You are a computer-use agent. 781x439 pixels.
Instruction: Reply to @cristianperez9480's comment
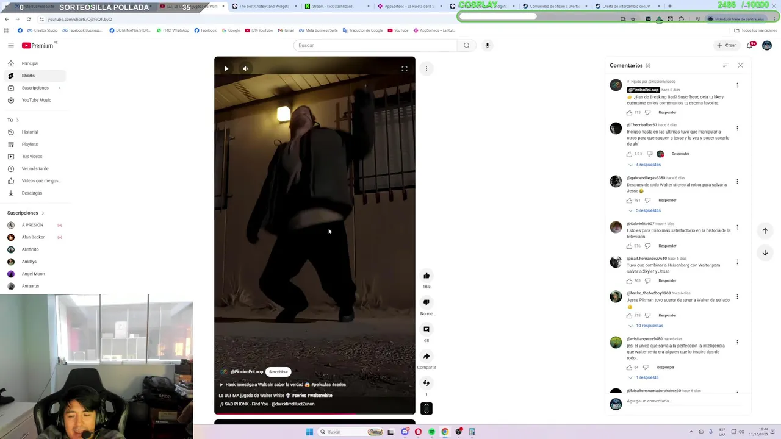(665, 367)
